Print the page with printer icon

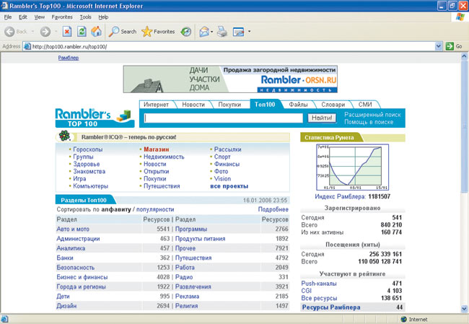pos(222,32)
